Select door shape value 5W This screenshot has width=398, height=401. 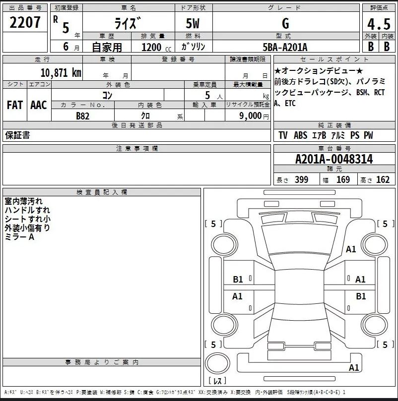click(x=193, y=23)
